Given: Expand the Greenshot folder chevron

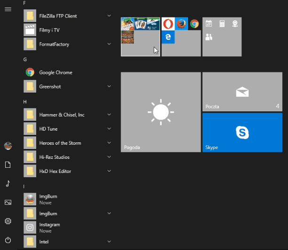Looking at the screenshot, I should (x=109, y=86).
